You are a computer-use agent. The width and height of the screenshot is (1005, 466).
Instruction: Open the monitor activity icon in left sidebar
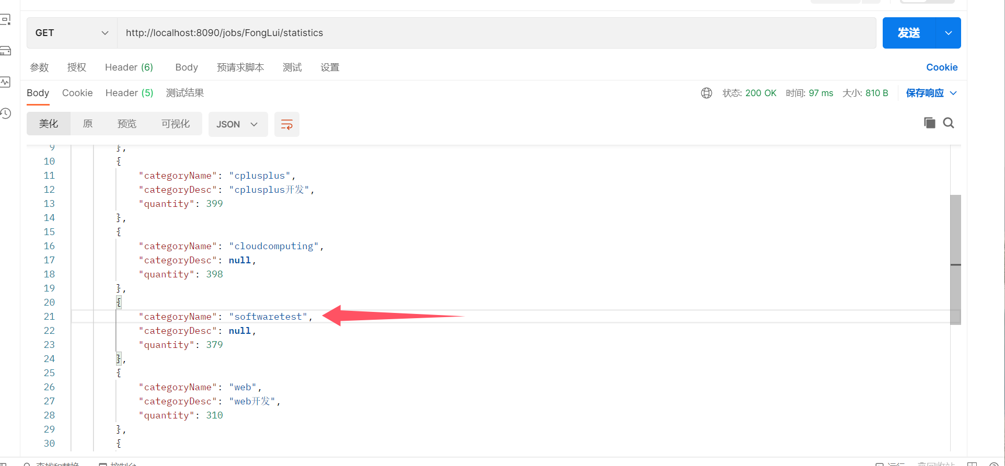(5, 82)
